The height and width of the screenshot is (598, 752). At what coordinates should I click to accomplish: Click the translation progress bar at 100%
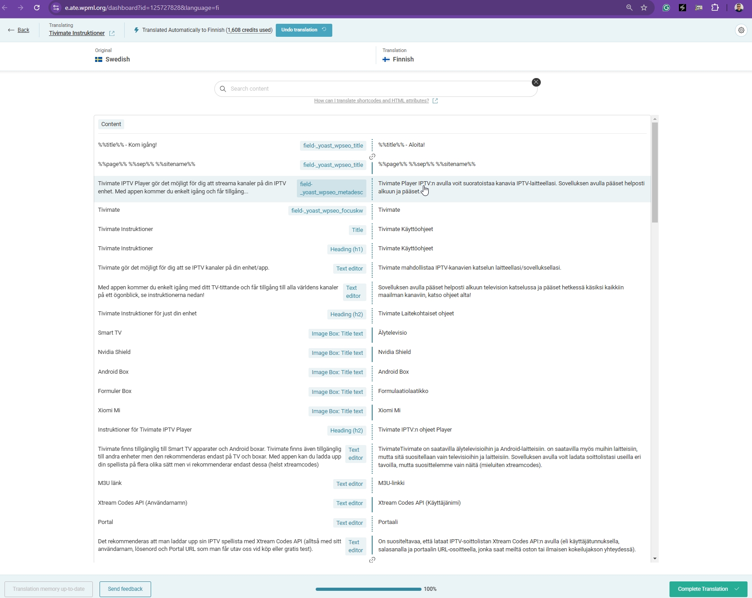pyautogui.click(x=368, y=589)
